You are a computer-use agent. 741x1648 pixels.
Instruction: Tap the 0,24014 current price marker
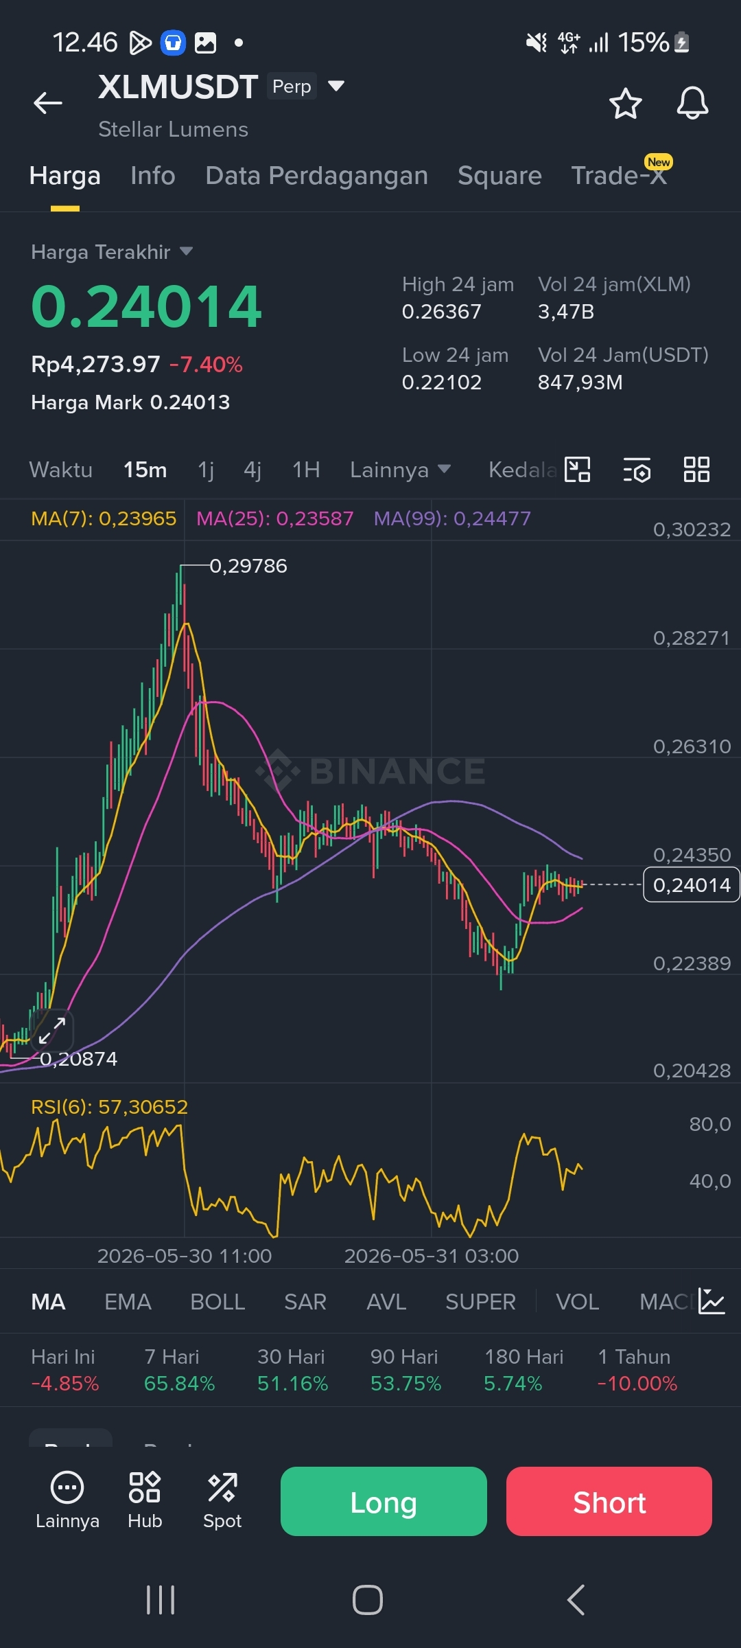coord(691,885)
